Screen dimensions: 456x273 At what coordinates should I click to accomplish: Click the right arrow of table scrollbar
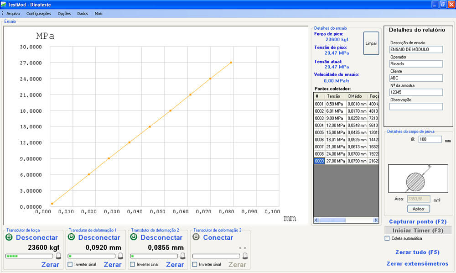[x=376, y=220]
